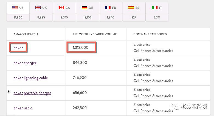Click Cell Phones & Accessories in 'anker lightning cable' row

[153, 81]
